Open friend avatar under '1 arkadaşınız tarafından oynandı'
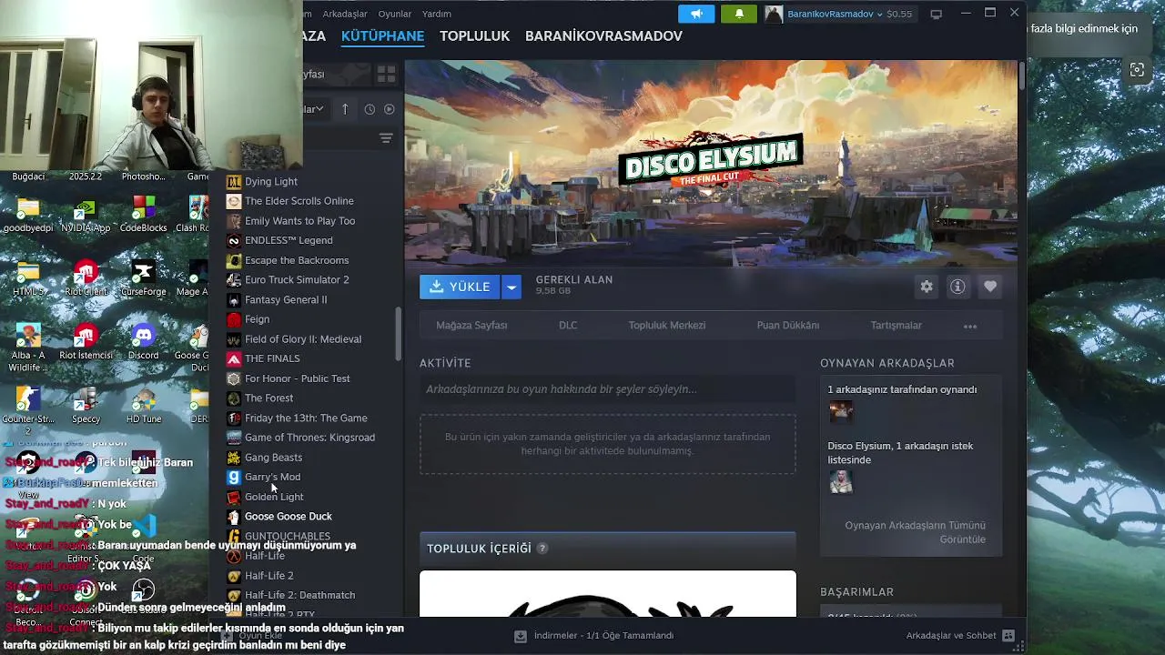The image size is (1165, 655). tap(841, 412)
